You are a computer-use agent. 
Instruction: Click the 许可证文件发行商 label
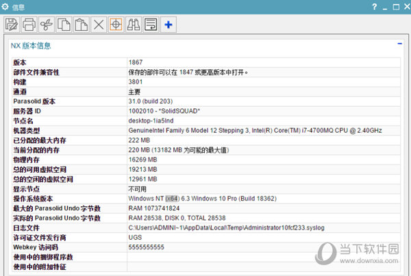40,238
